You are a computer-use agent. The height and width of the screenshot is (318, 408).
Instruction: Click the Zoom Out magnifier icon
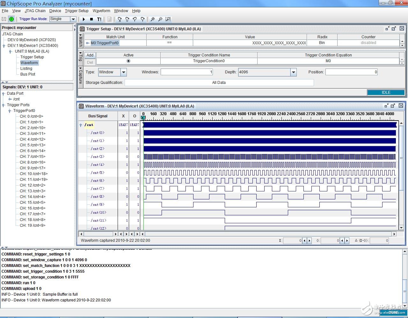(x=160, y=19)
